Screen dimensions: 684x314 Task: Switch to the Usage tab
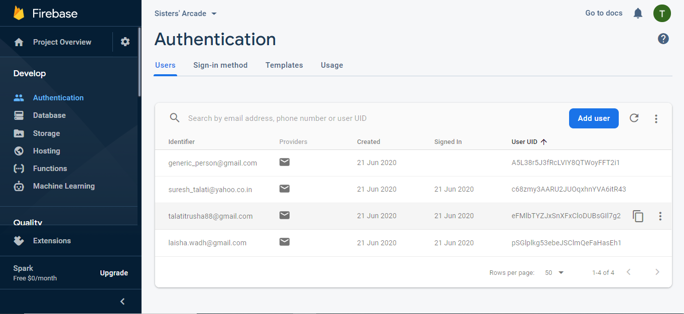[x=332, y=65]
